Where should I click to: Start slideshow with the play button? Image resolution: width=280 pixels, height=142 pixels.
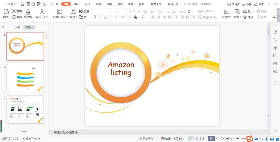click(211, 139)
